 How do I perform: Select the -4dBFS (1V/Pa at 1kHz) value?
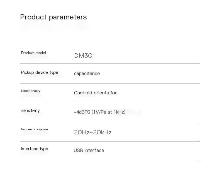[x=100, y=112]
